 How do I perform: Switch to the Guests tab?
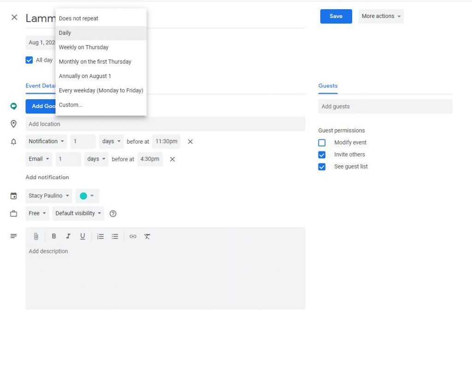pos(328,86)
